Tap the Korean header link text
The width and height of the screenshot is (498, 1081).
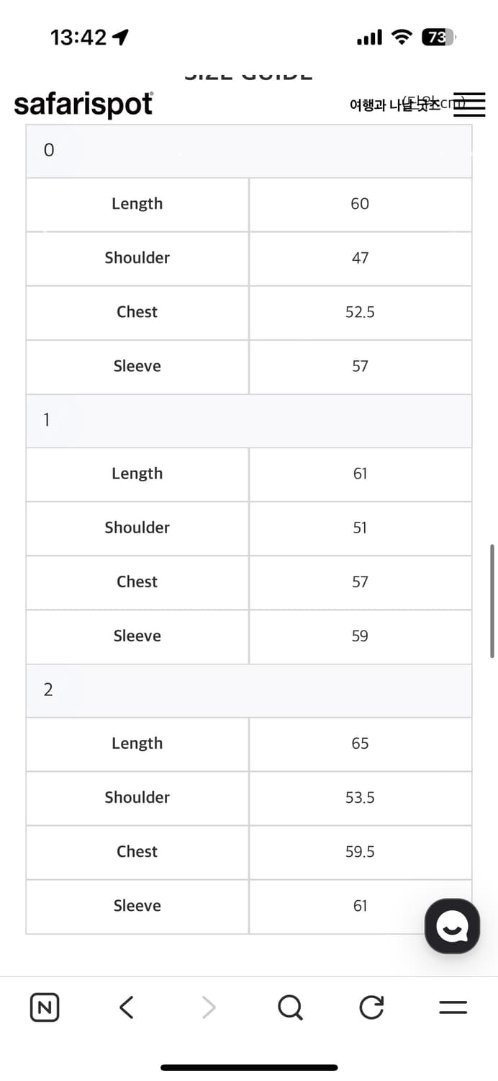[392, 106]
